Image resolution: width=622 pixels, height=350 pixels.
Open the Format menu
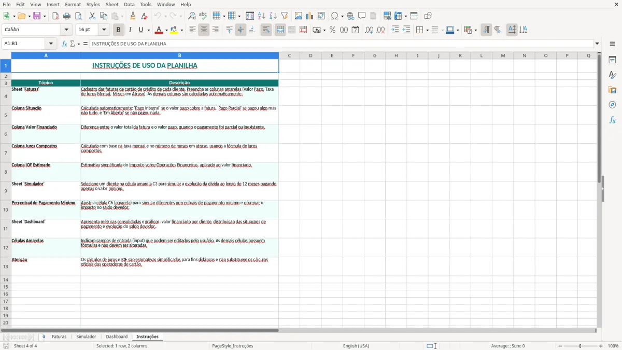coord(73,4)
